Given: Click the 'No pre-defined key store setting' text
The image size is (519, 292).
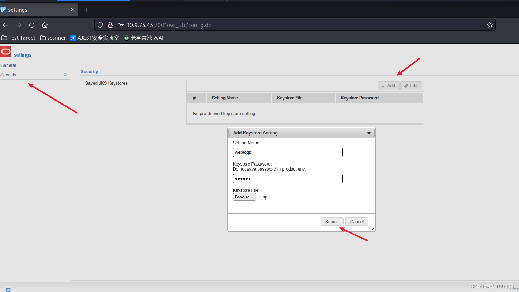Looking at the screenshot, I should [224, 114].
